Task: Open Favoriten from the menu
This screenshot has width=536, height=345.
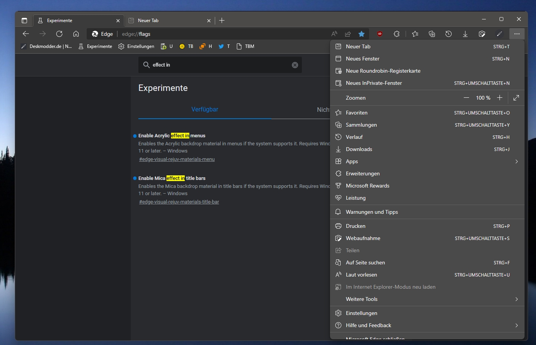Action: tap(427, 113)
